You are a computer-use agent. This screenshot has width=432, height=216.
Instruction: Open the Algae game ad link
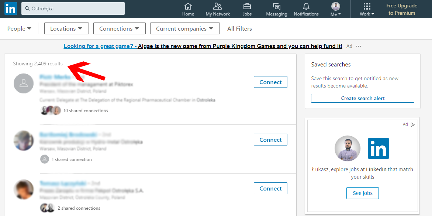pyautogui.click(x=203, y=46)
